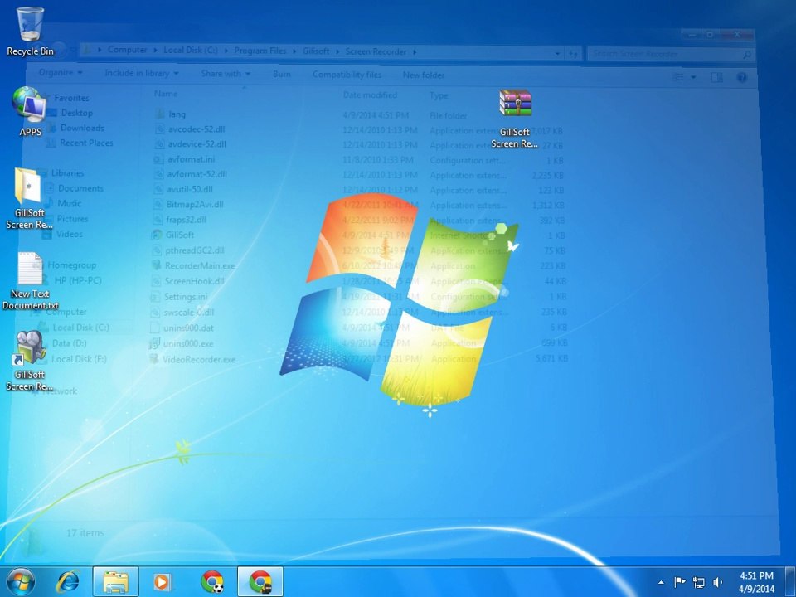The width and height of the screenshot is (796, 597).
Task: Open Local Disk (F:) in navigation pane
Action: pos(79,359)
